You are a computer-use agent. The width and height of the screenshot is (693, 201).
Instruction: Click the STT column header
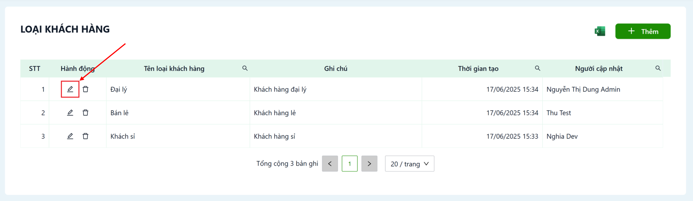[35, 68]
